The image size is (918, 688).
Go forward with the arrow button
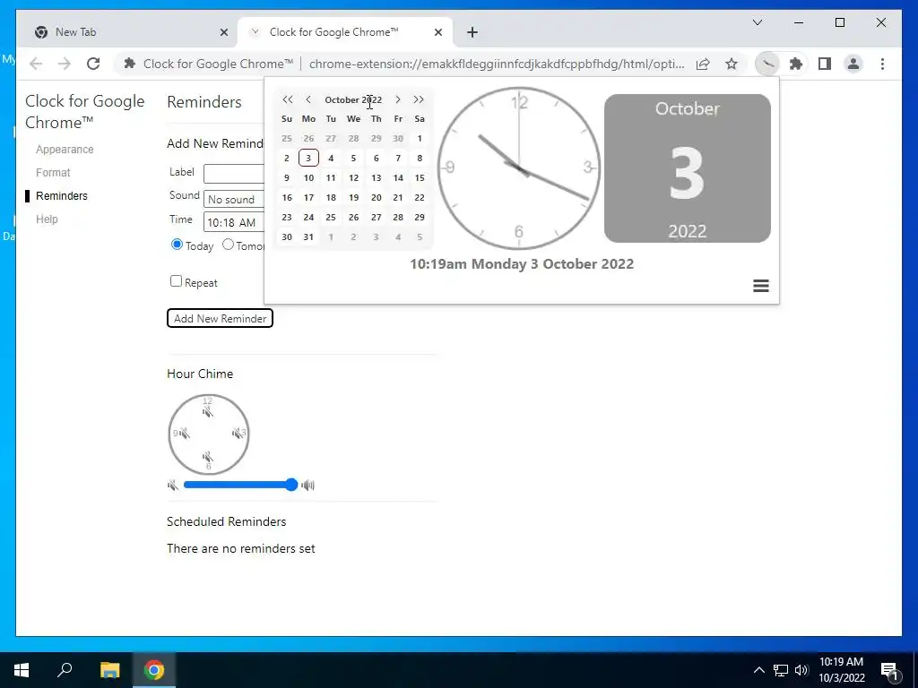pos(65,64)
